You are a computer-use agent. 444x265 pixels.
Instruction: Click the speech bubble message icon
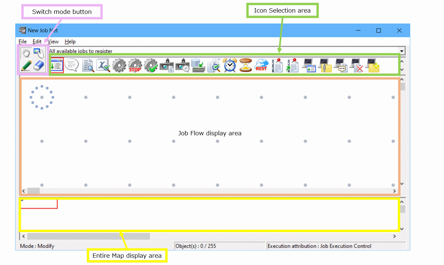pyautogui.click(x=72, y=65)
